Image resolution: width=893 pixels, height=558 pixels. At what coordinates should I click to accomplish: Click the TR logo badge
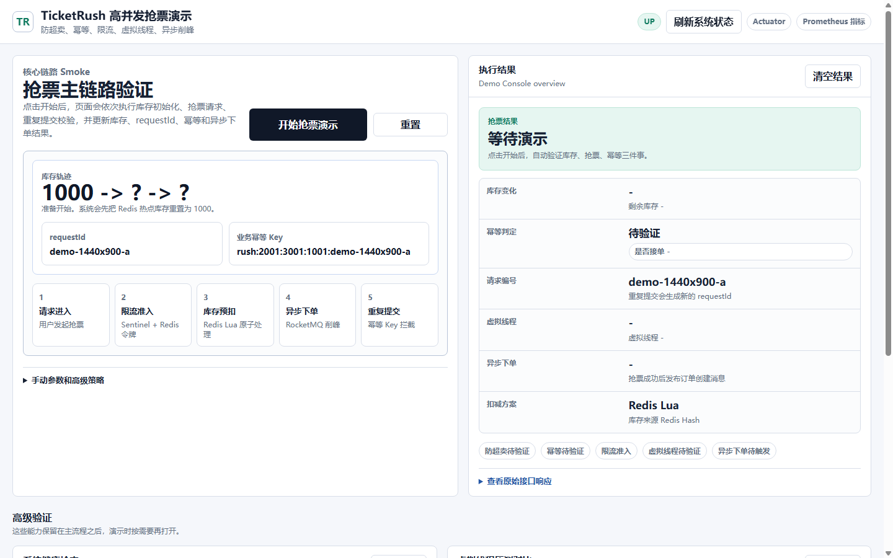(x=23, y=22)
